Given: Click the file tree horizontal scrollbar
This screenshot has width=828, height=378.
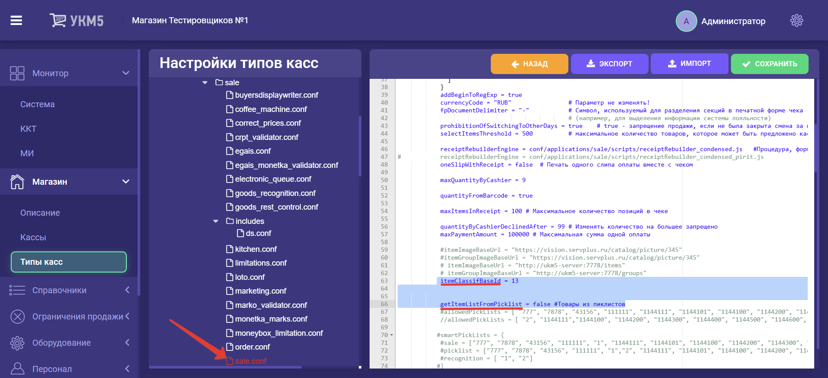Looking at the screenshot, I should tap(225, 367).
